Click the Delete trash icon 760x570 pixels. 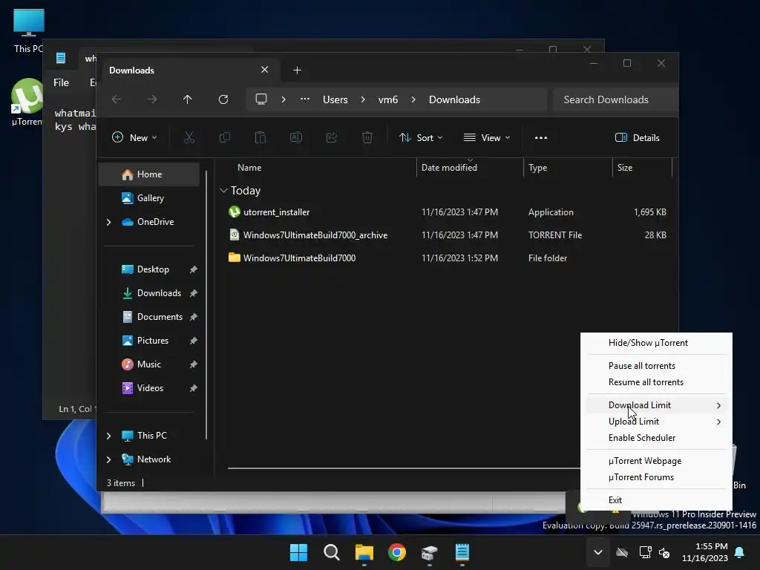click(x=367, y=137)
